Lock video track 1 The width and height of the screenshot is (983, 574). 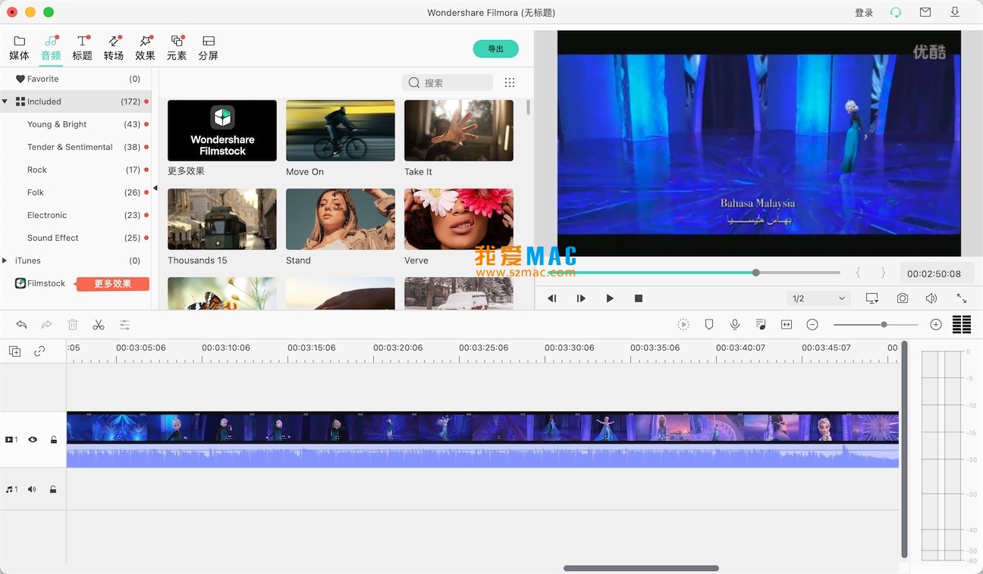(53, 439)
